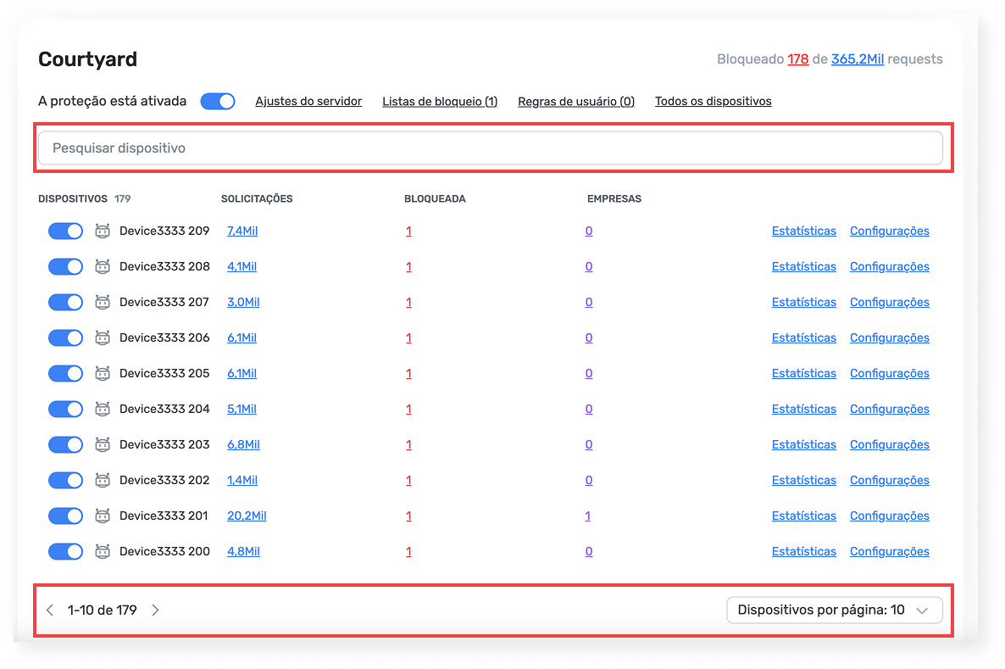Click the 1,4Mil requests link
The width and height of the screenshot is (1005, 669).
(242, 480)
